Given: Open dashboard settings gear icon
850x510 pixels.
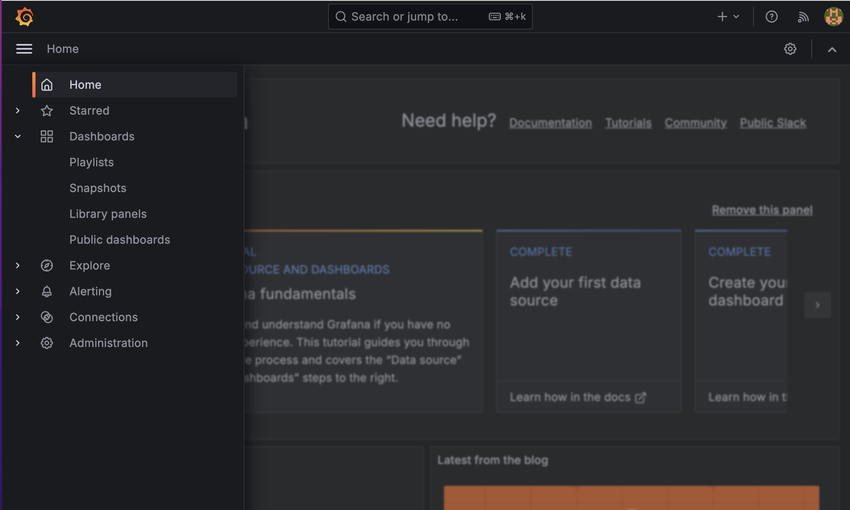Looking at the screenshot, I should (x=790, y=49).
